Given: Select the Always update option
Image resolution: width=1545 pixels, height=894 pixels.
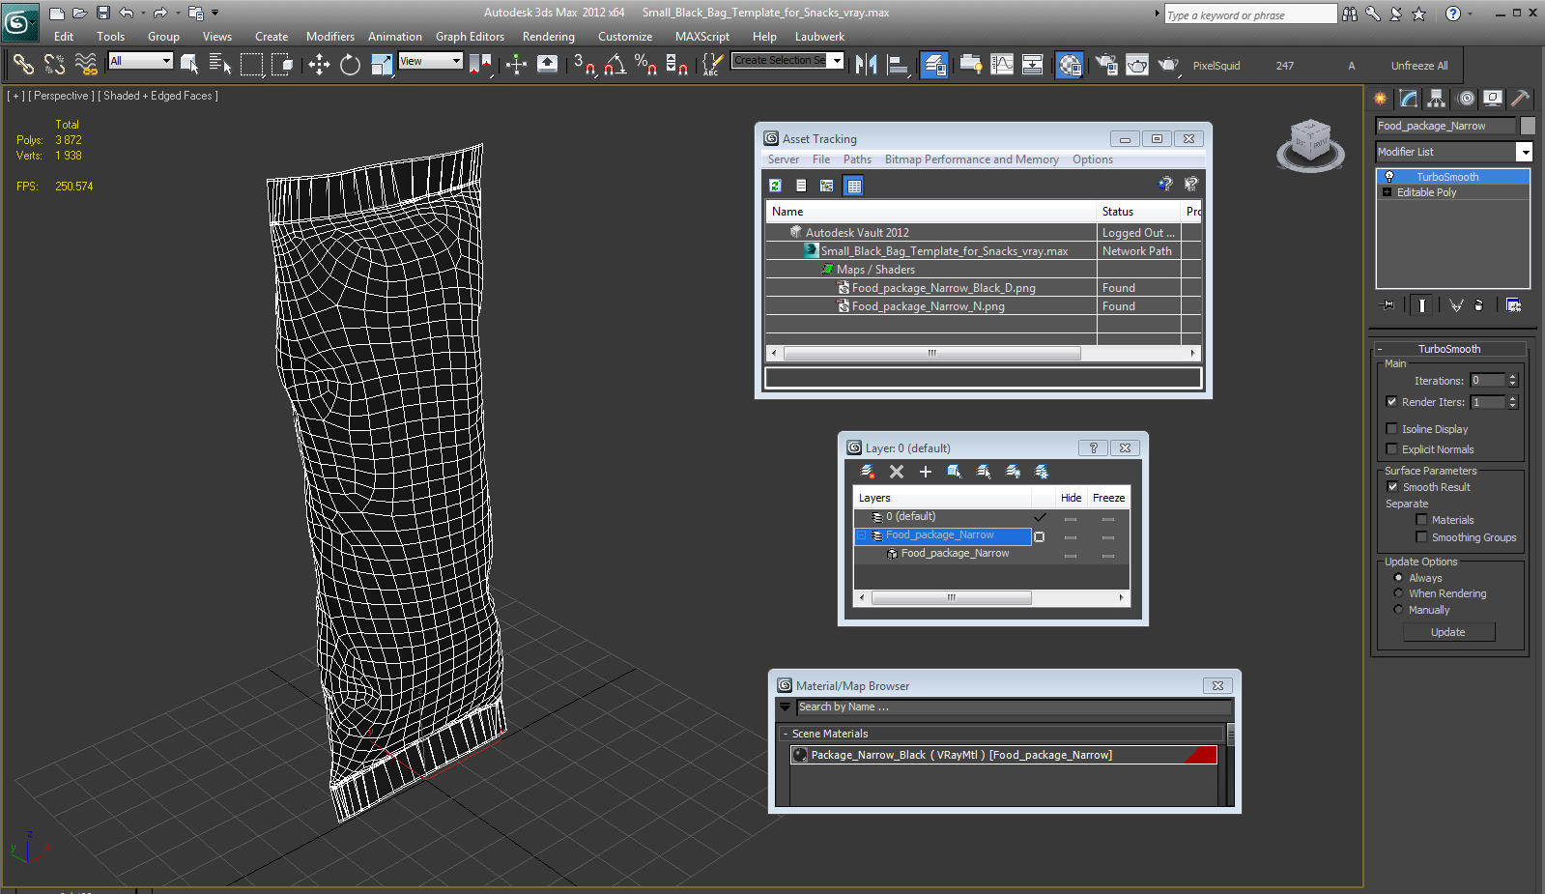Looking at the screenshot, I should click(x=1398, y=578).
